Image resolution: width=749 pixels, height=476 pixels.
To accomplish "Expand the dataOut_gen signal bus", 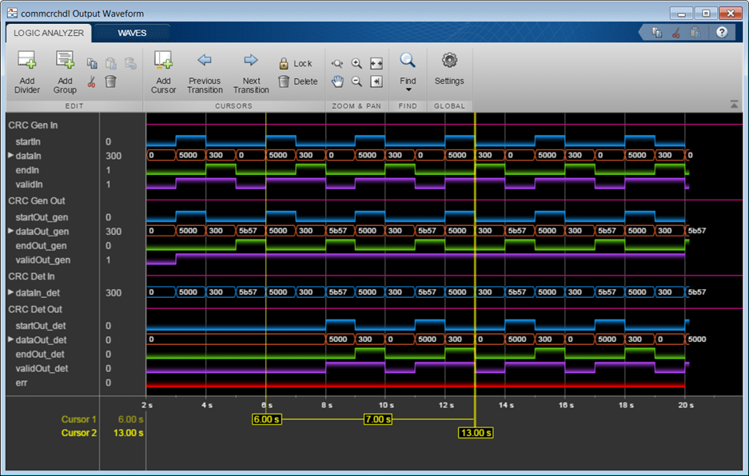I will (x=11, y=231).
